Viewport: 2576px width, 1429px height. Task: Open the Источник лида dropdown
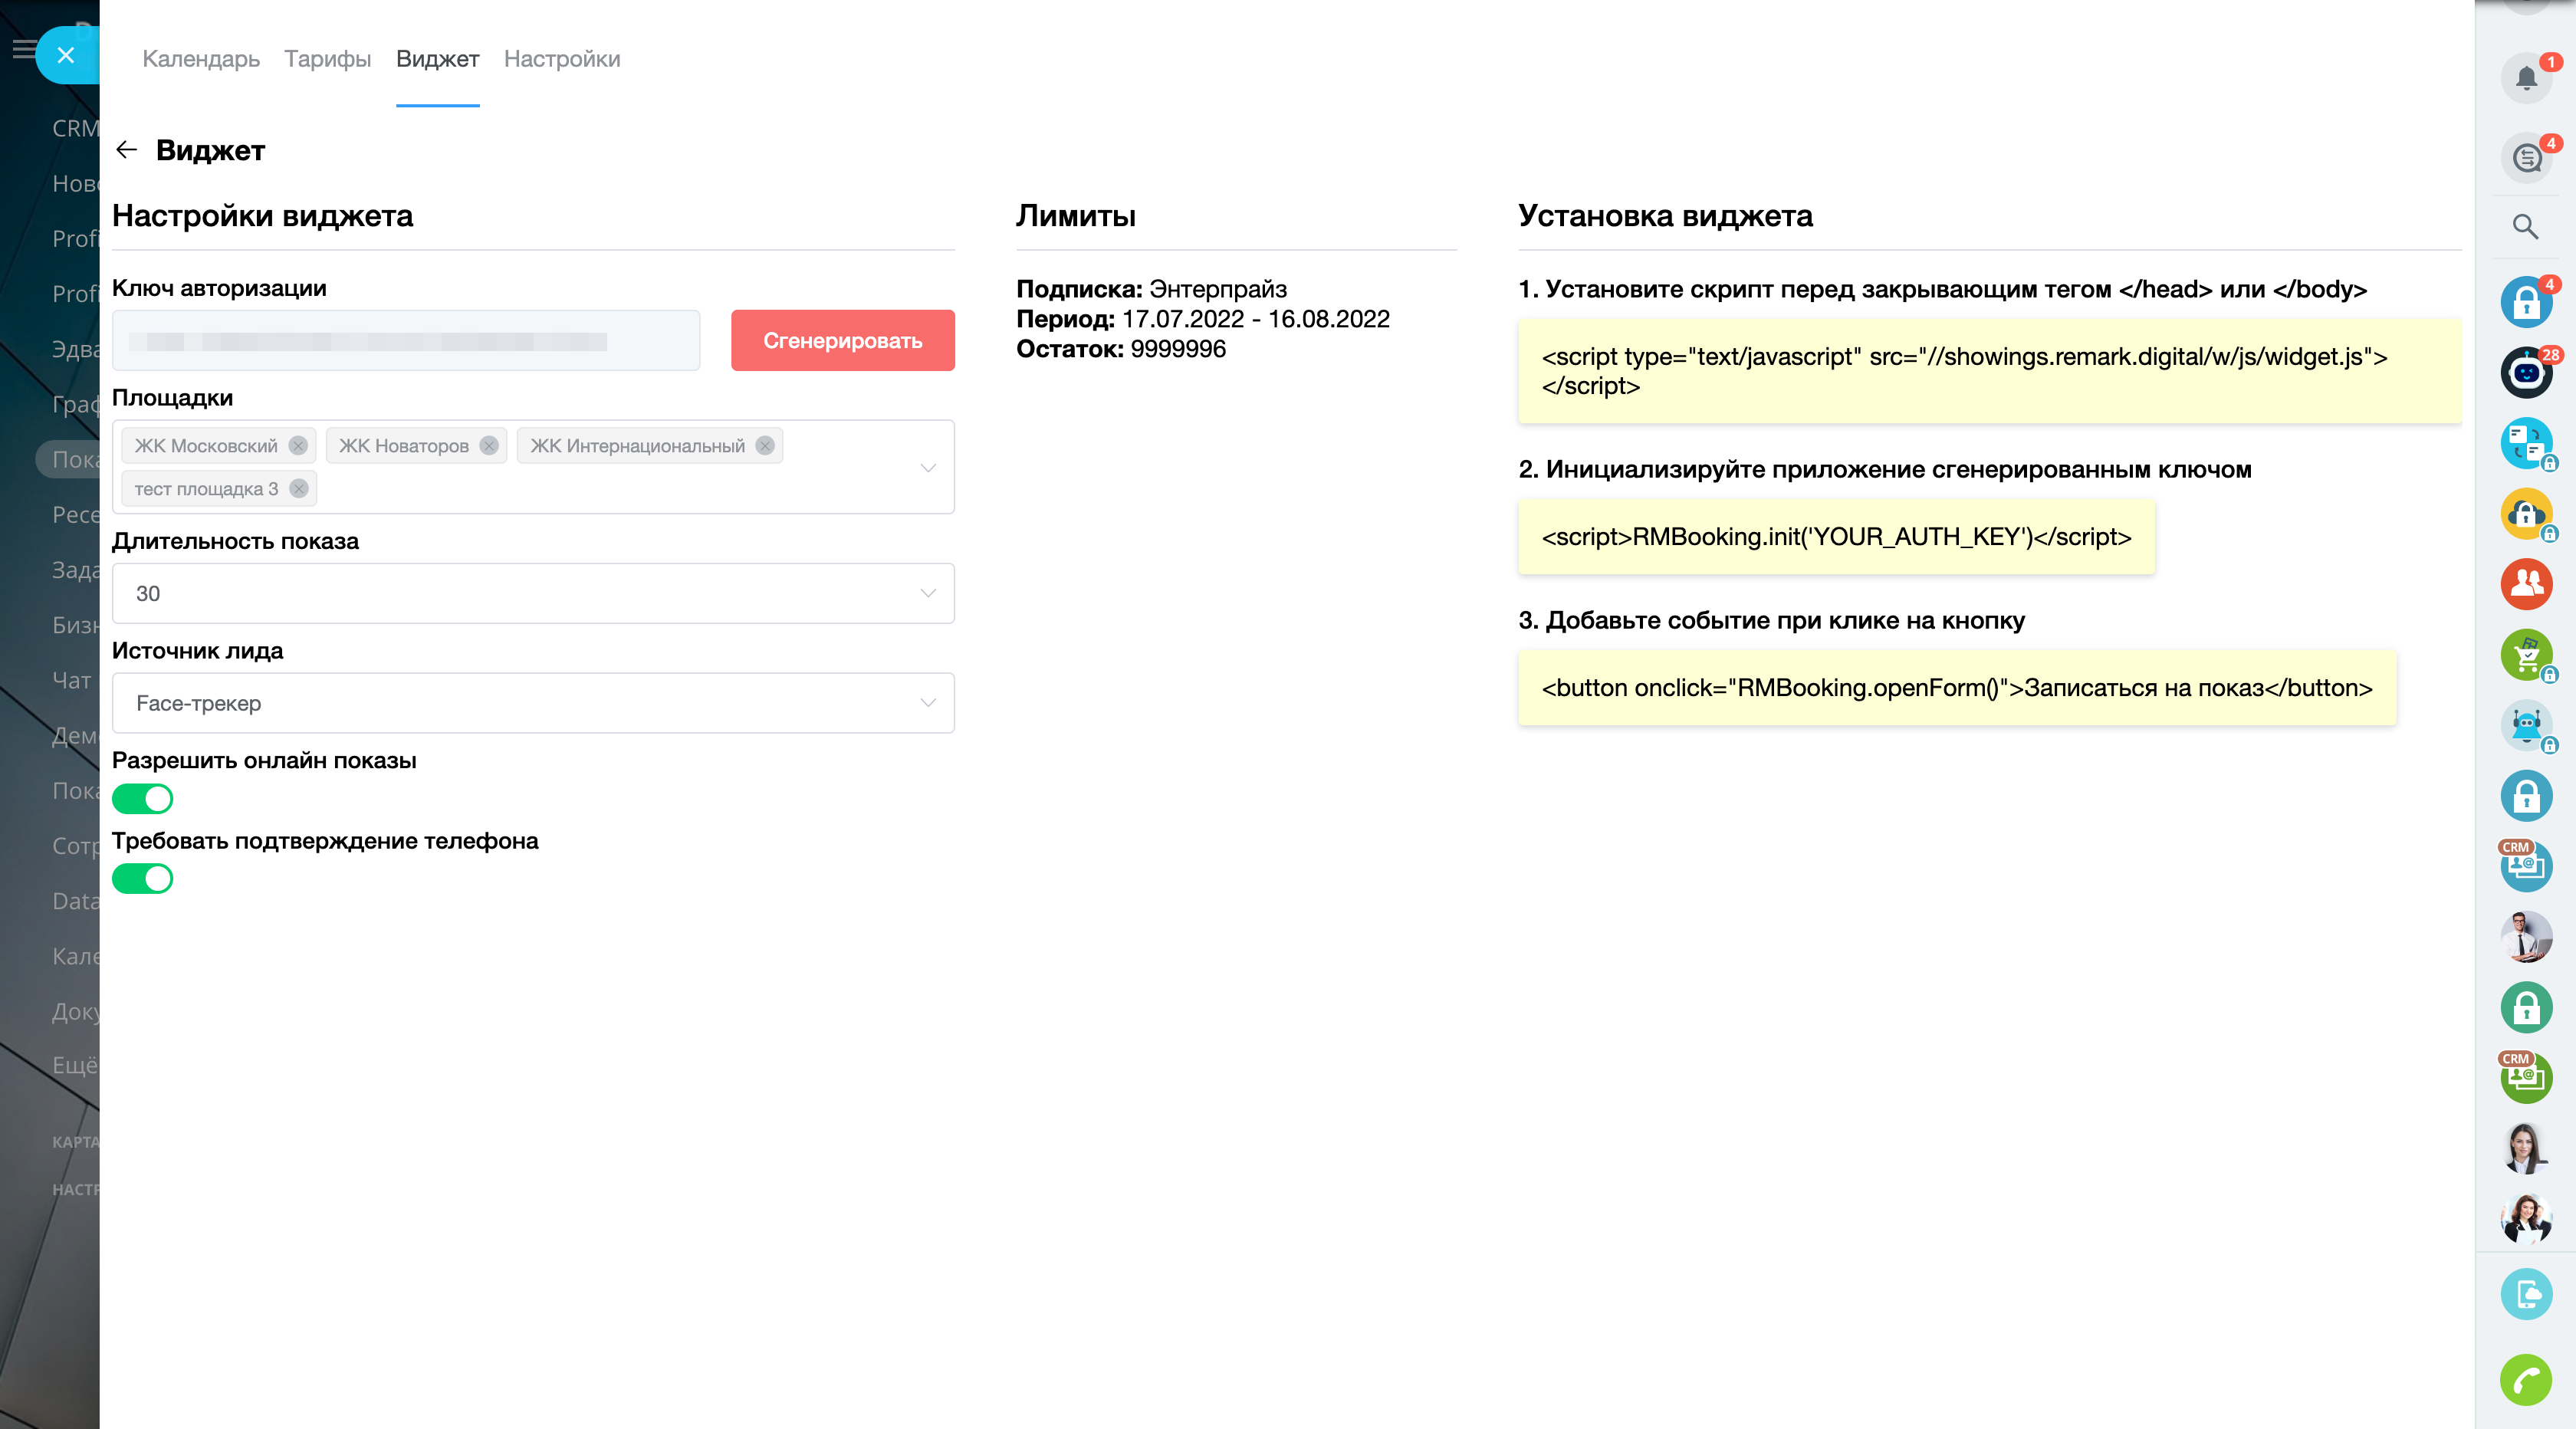533,704
